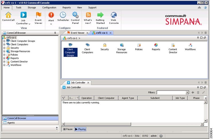Close the cvf1-cs-1 tab
Image resolution: width=213 pixels, height=139 pixels.
pos(111,33)
